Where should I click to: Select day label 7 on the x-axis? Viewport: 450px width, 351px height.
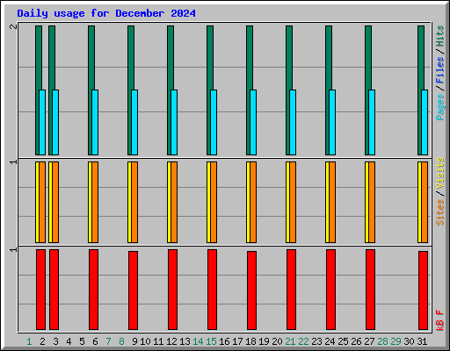(x=108, y=341)
